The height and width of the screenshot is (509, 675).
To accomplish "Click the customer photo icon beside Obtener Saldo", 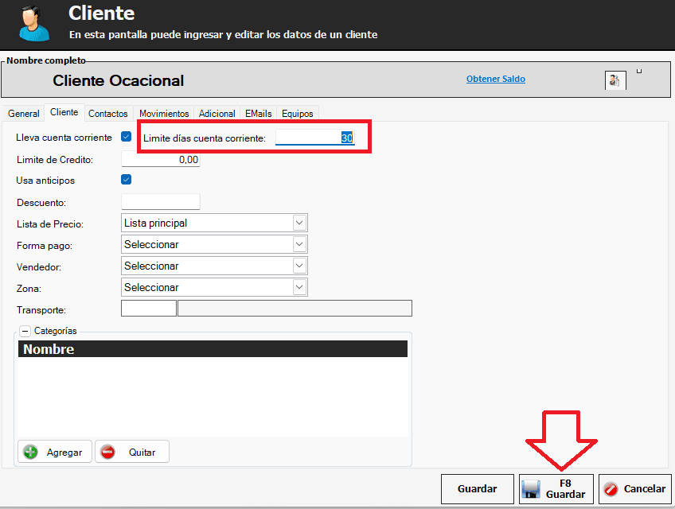I will coord(615,80).
